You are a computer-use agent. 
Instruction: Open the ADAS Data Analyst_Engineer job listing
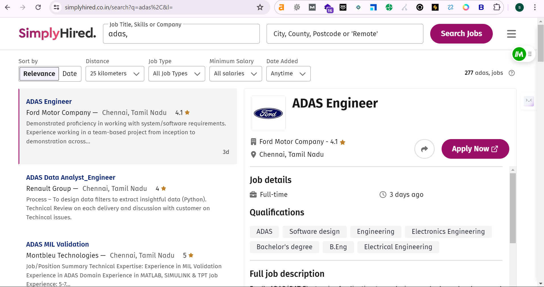(x=71, y=177)
